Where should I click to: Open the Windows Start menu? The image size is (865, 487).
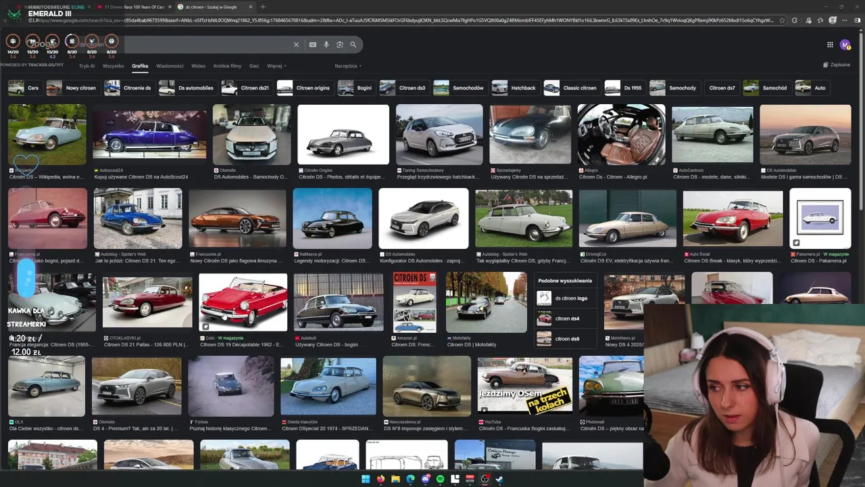366,479
